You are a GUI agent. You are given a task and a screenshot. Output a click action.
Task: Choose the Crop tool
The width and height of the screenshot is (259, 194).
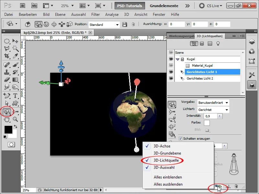pyautogui.click(x=6, y=56)
